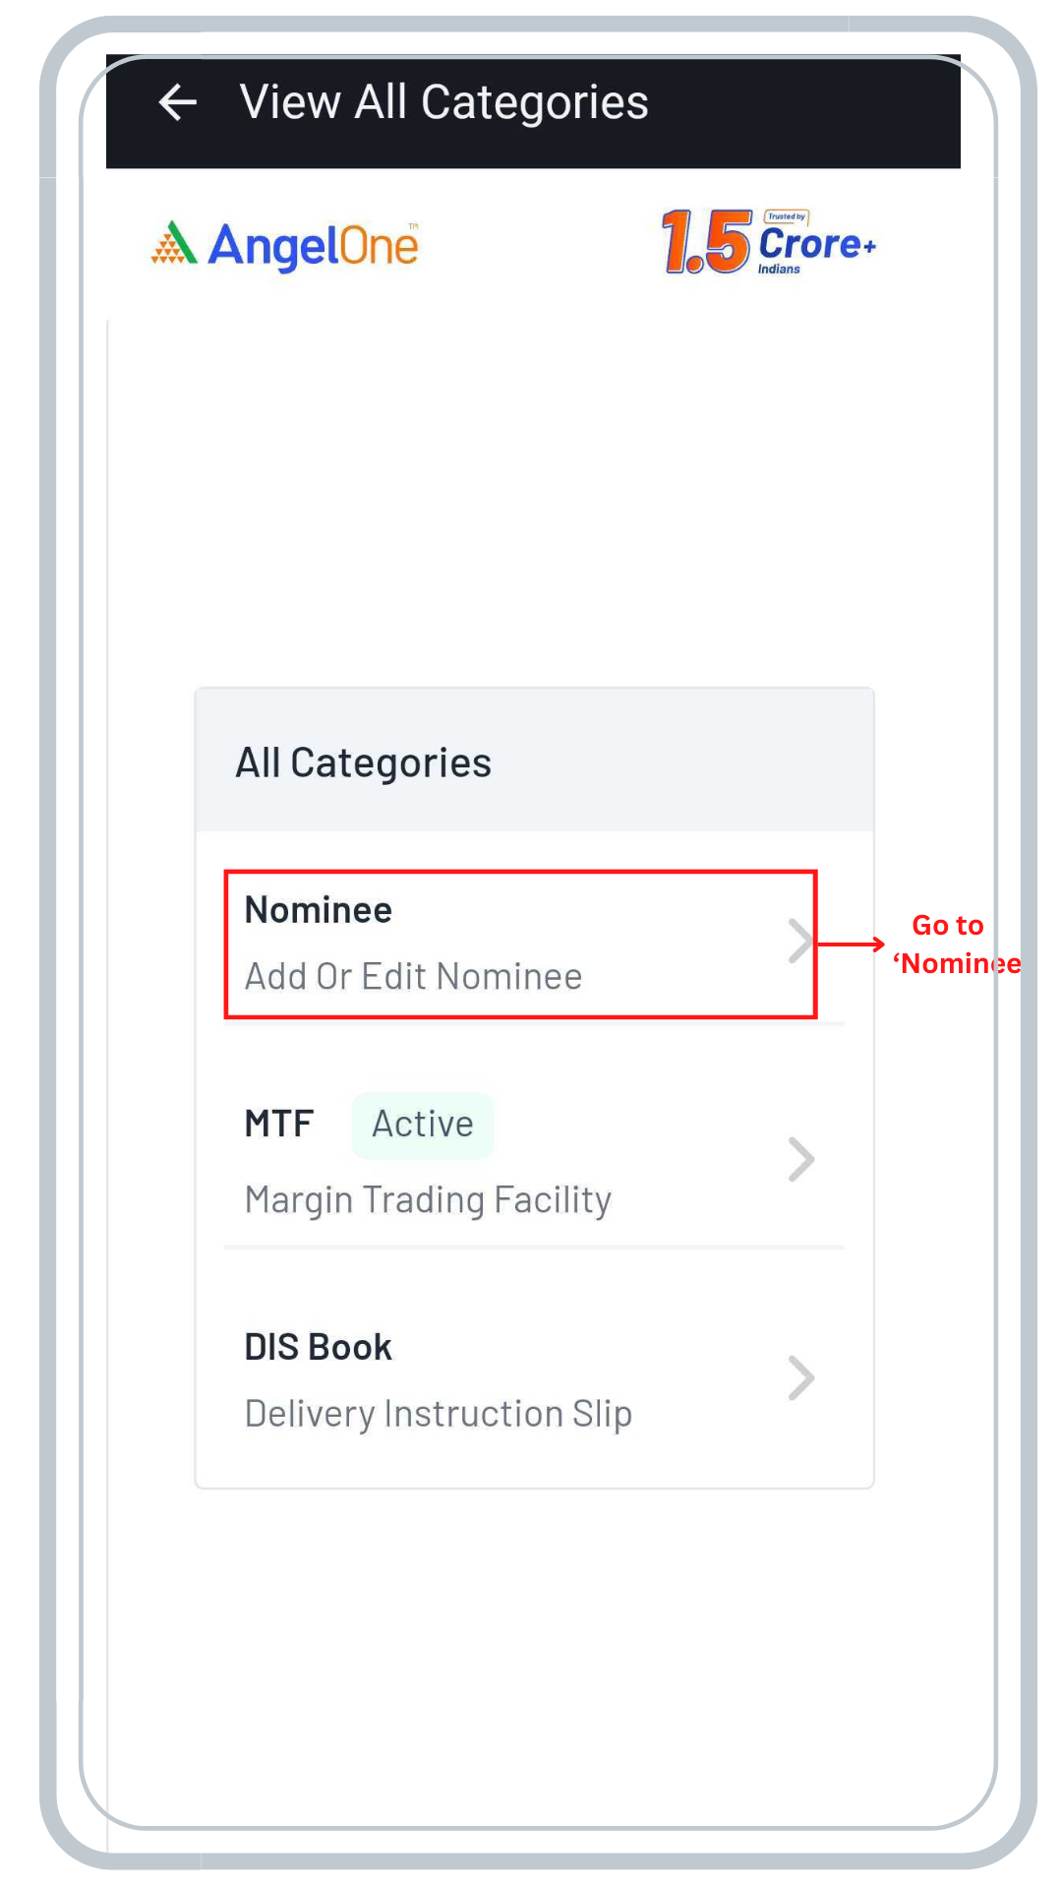Screen dimensions: 1062x1889
Task: Click the Indians text under Crore+
Action: click(779, 270)
